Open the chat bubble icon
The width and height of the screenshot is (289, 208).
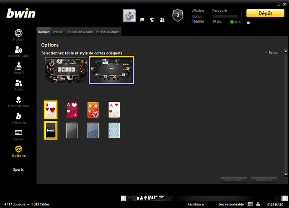coord(142,20)
